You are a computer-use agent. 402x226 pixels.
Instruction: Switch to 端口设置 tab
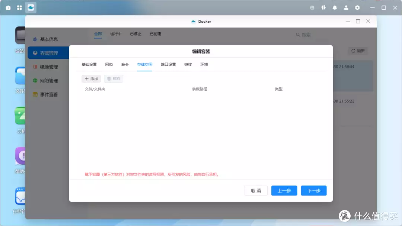tap(168, 65)
